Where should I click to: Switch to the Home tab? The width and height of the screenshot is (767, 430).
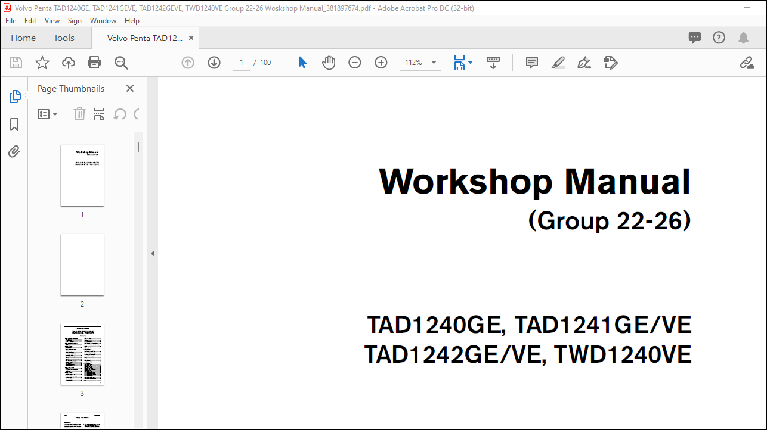click(23, 38)
